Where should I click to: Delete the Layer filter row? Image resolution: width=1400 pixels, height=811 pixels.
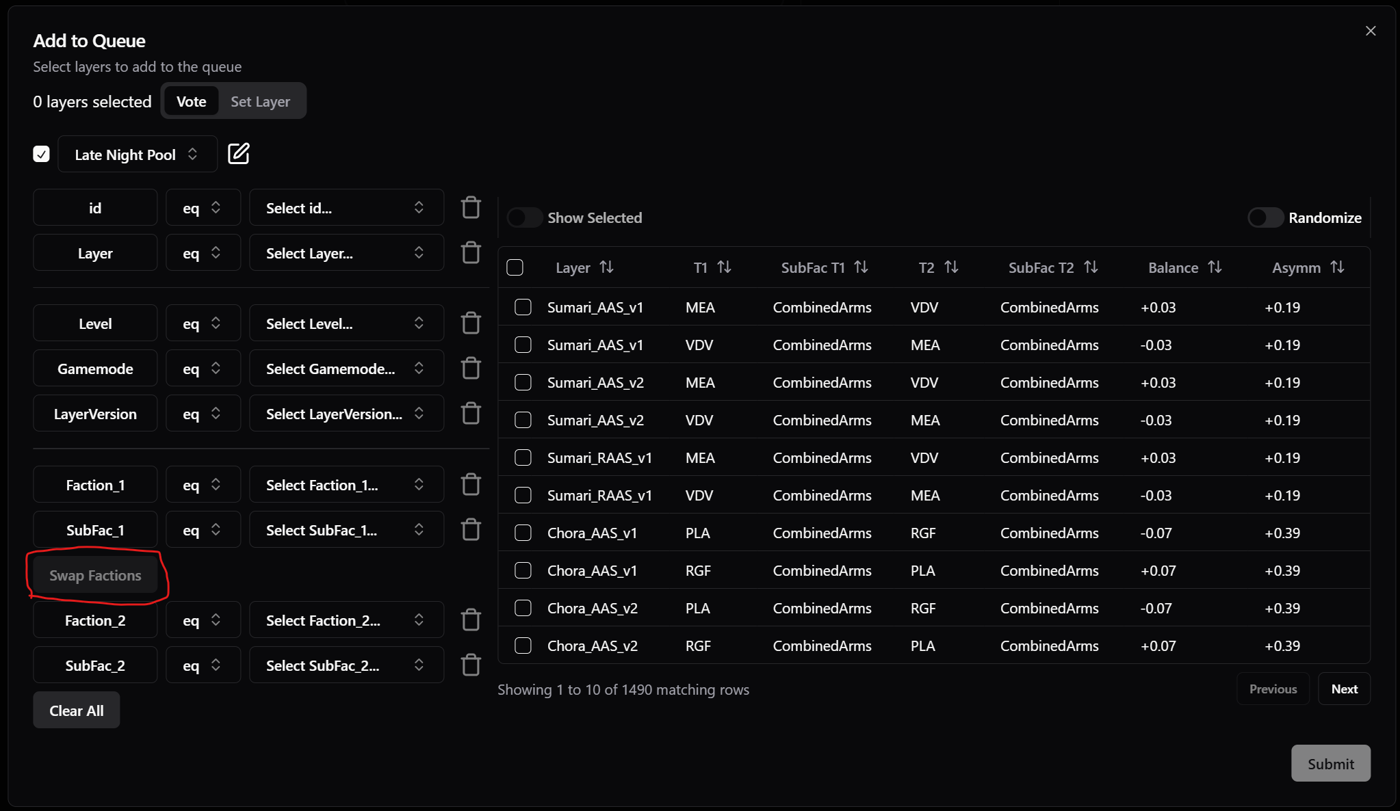pyautogui.click(x=471, y=252)
